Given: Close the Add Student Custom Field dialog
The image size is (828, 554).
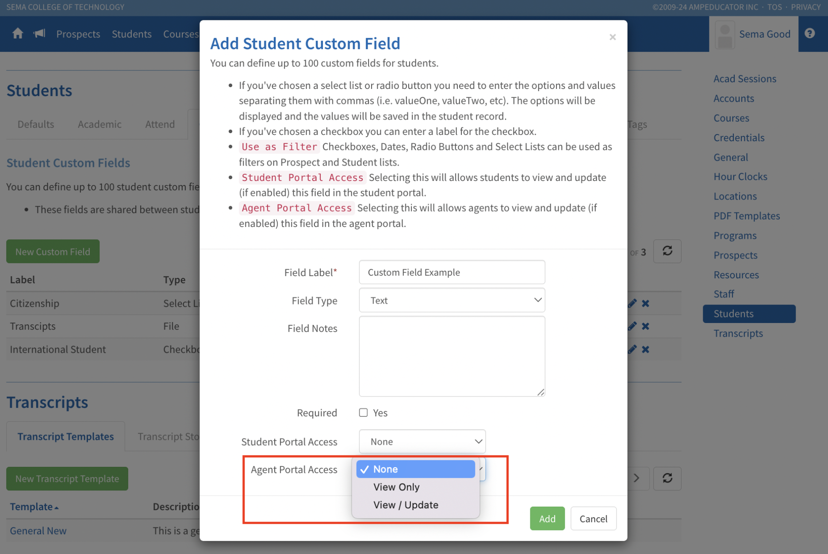Looking at the screenshot, I should 613,37.
